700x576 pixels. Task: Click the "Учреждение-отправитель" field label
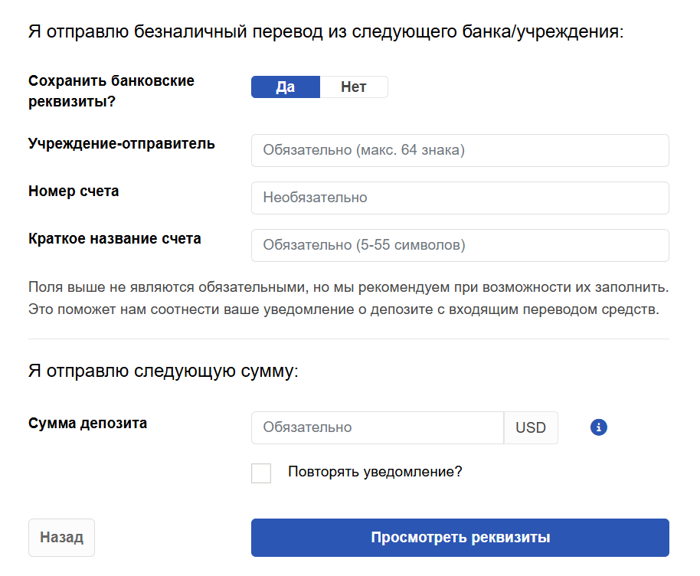click(122, 144)
